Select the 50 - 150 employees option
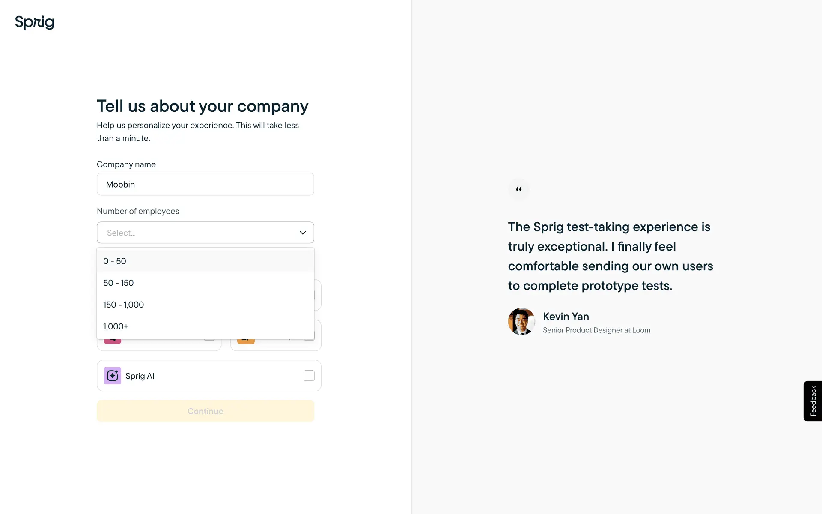 click(205, 283)
